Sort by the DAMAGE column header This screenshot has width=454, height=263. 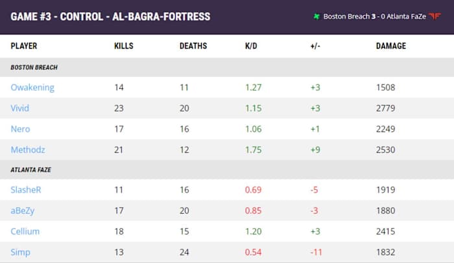(391, 46)
